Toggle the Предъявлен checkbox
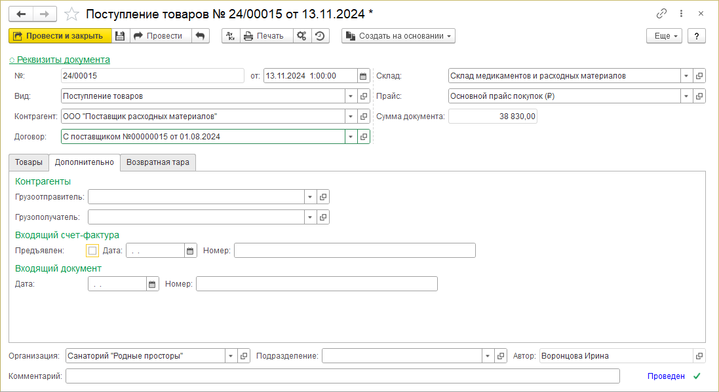This screenshot has height=392, width=719. 92,251
